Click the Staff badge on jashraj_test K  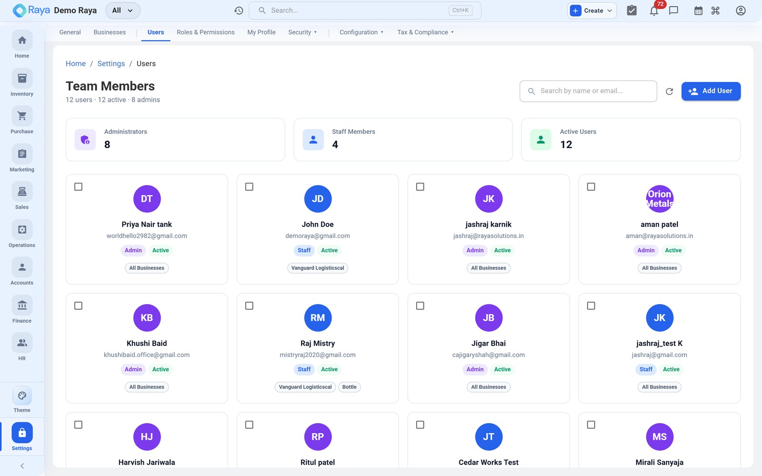pos(646,369)
